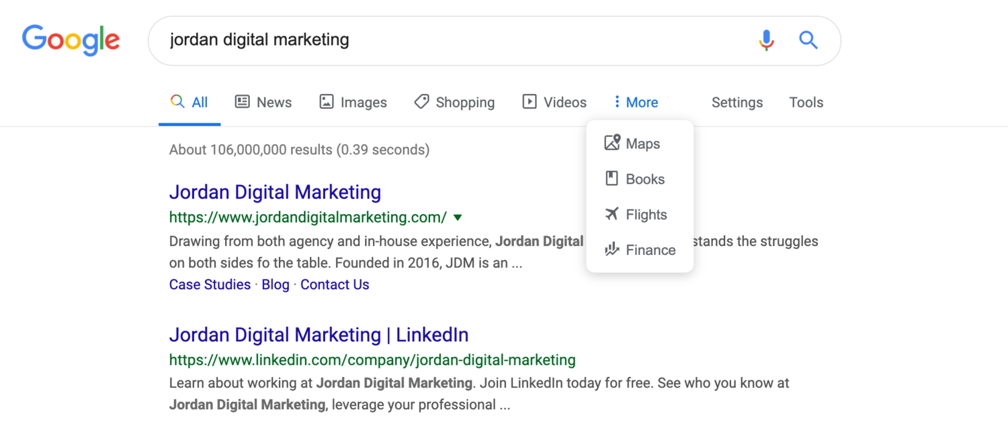Click the blue search magnifier icon
The image size is (1008, 434).
click(x=808, y=40)
